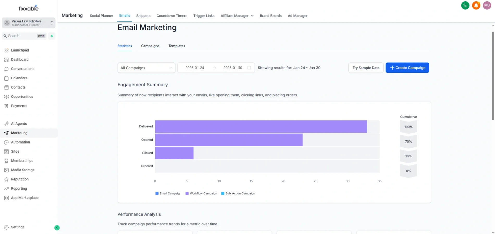Click the green phone call icon

point(465,5)
